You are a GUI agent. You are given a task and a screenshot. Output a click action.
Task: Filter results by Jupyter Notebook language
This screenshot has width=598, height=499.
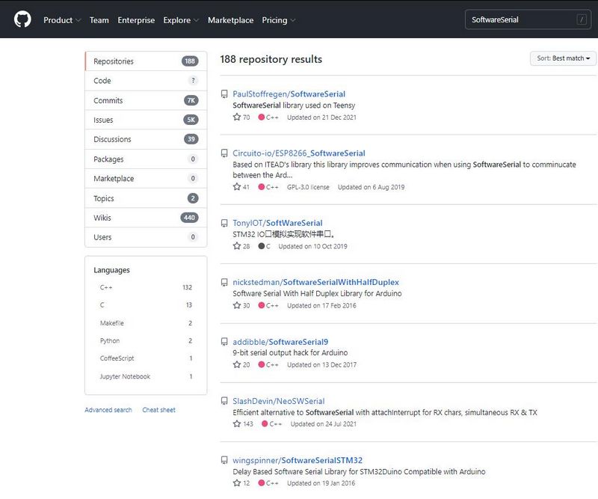coord(146,376)
